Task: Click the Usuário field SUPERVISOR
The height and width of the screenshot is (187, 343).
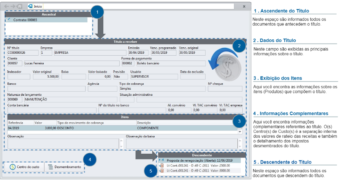Action: tap(154, 77)
